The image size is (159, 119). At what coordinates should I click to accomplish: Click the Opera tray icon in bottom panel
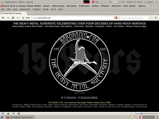click(x=140, y=117)
